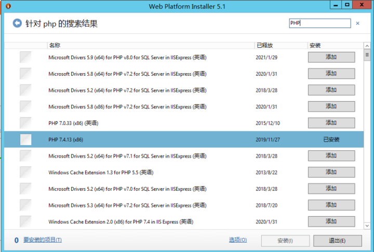Open the 选项(O) options link

coord(238,240)
